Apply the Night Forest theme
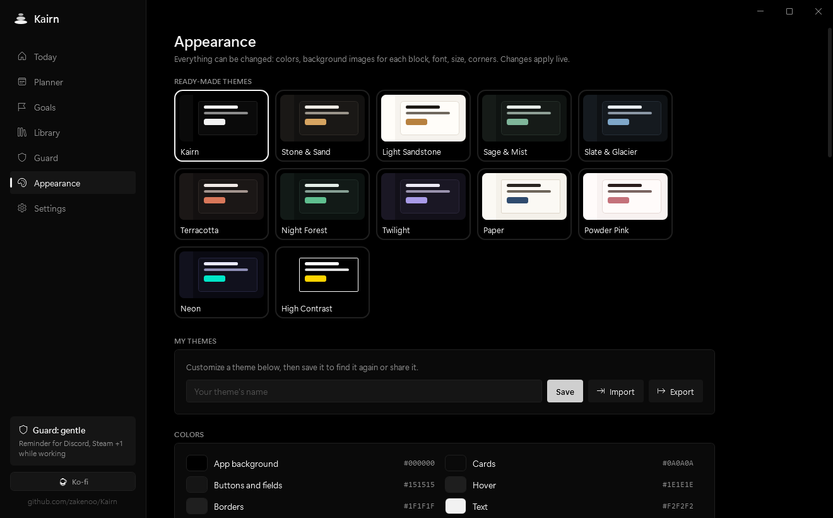The width and height of the screenshot is (833, 518). [322, 204]
